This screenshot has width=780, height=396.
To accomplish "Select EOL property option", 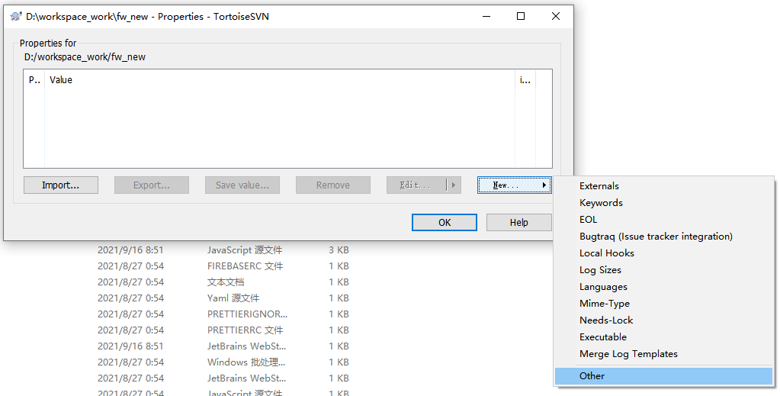I will point(663,219).
